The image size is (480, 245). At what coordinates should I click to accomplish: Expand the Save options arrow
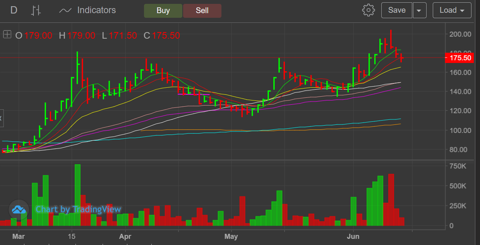coord(419,10)
